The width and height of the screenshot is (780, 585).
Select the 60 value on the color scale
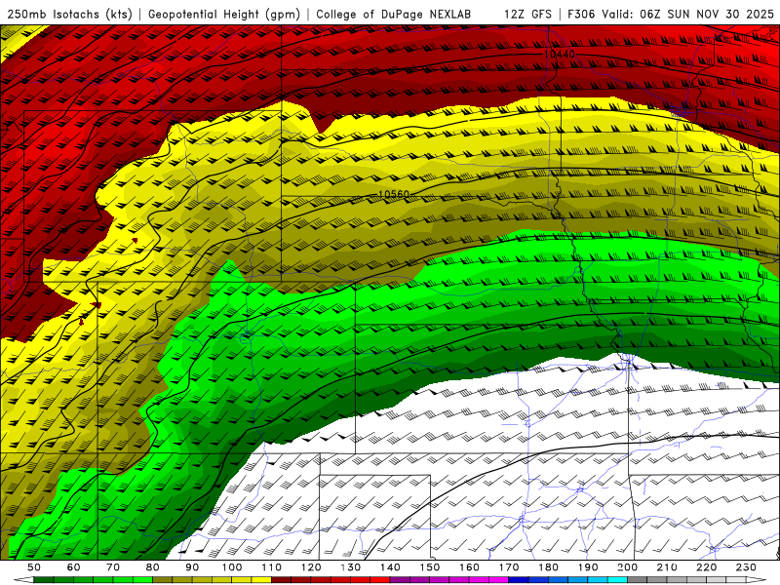pos(74,567)
